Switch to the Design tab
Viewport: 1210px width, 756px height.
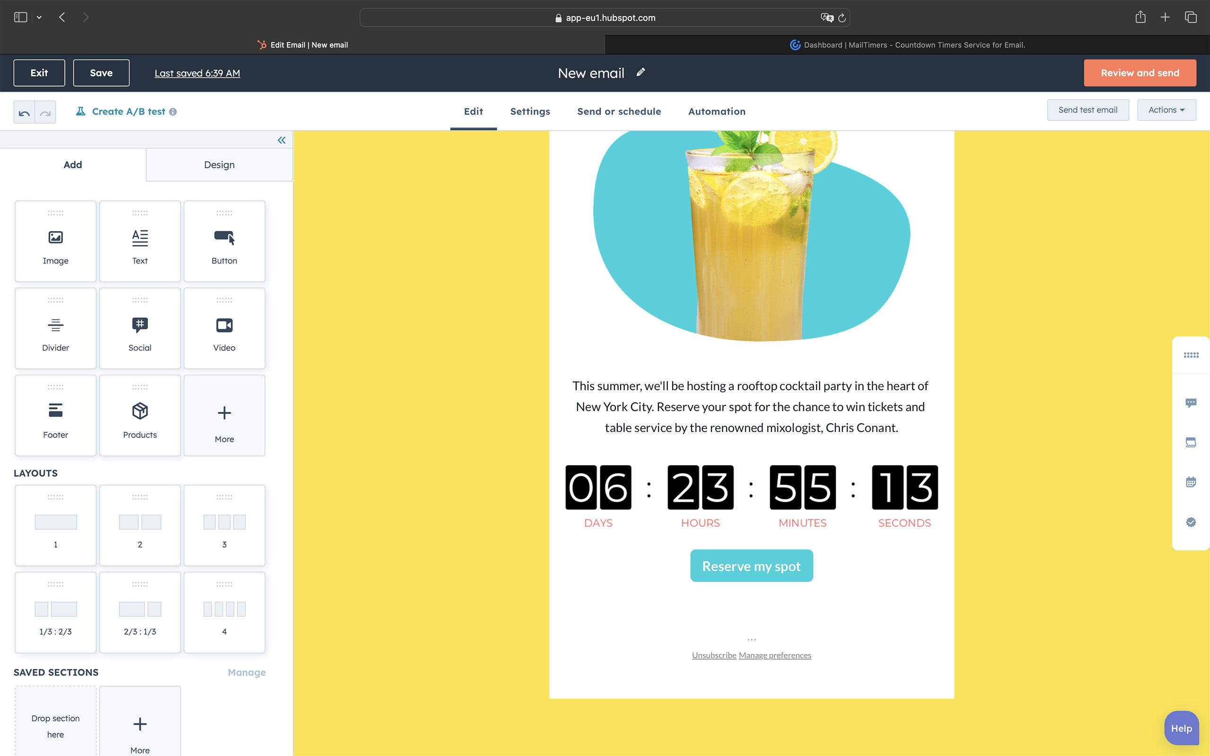pos(219,165)
